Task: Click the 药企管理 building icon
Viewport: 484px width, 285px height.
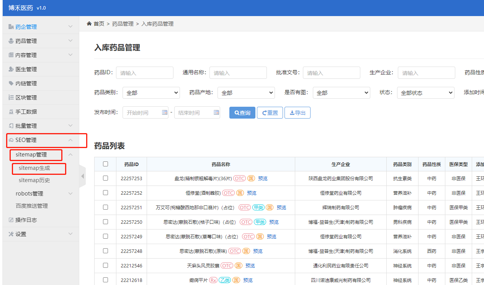Action: 11,27
